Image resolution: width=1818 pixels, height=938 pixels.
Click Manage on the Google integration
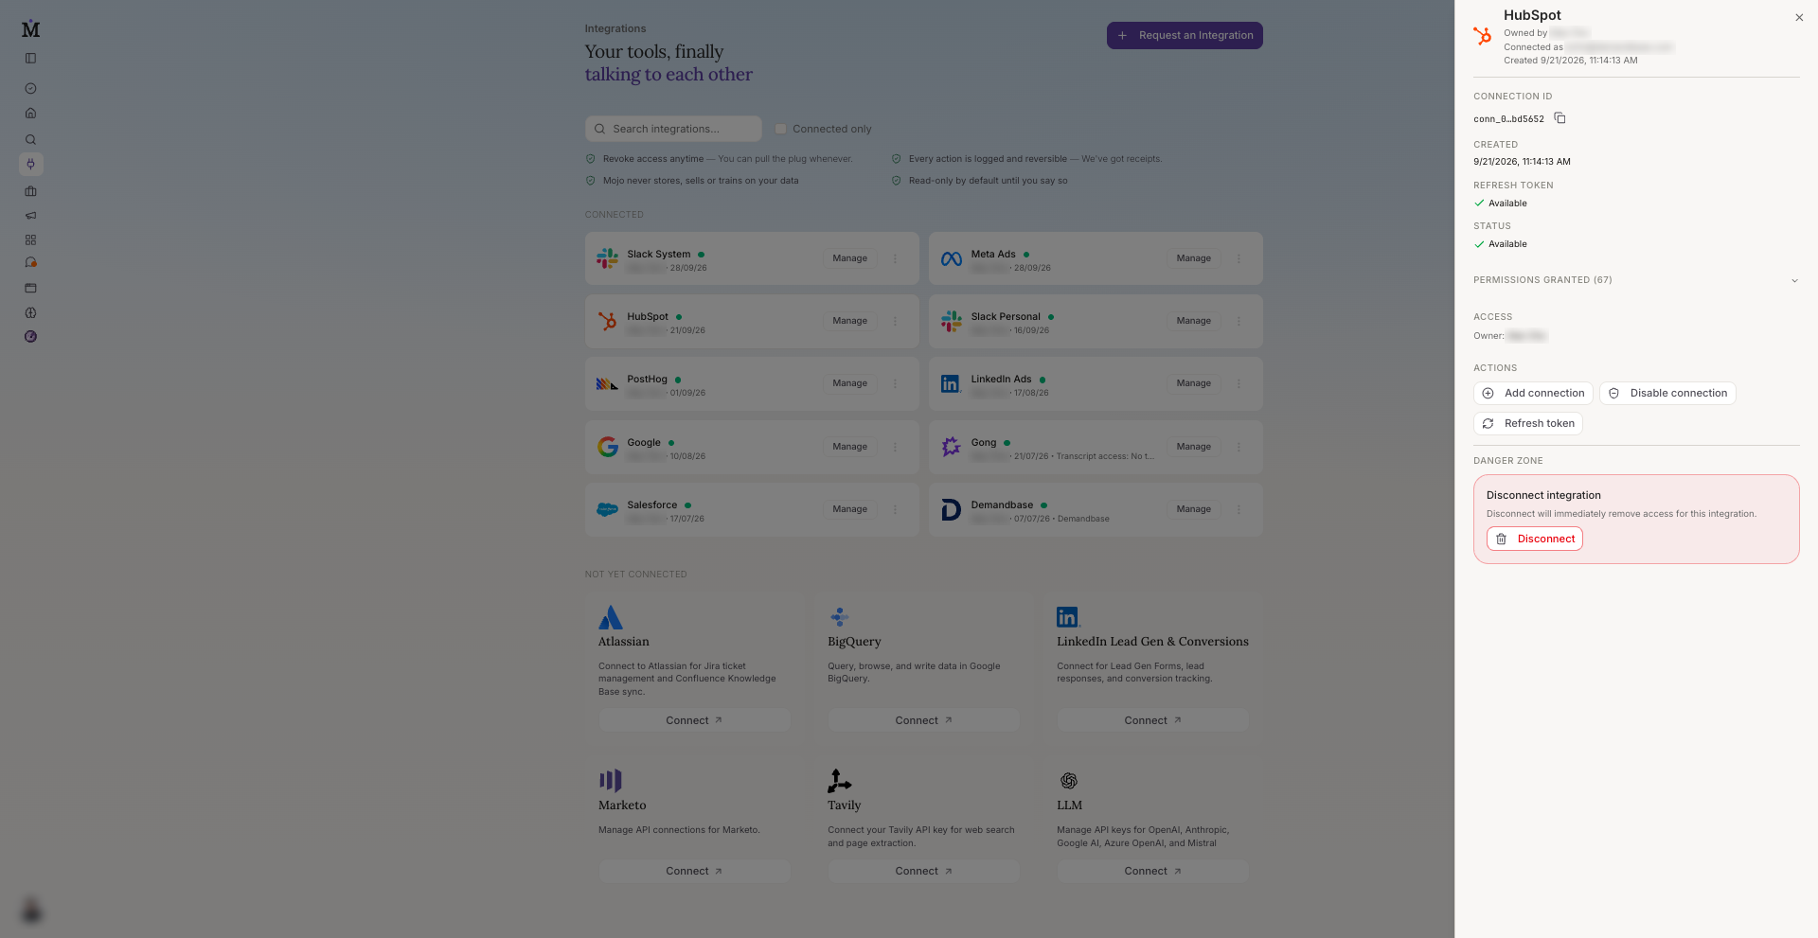pos(849,447)
